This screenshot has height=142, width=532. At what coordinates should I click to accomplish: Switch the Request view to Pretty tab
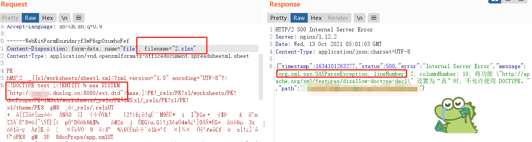click(x=10, y=18)
